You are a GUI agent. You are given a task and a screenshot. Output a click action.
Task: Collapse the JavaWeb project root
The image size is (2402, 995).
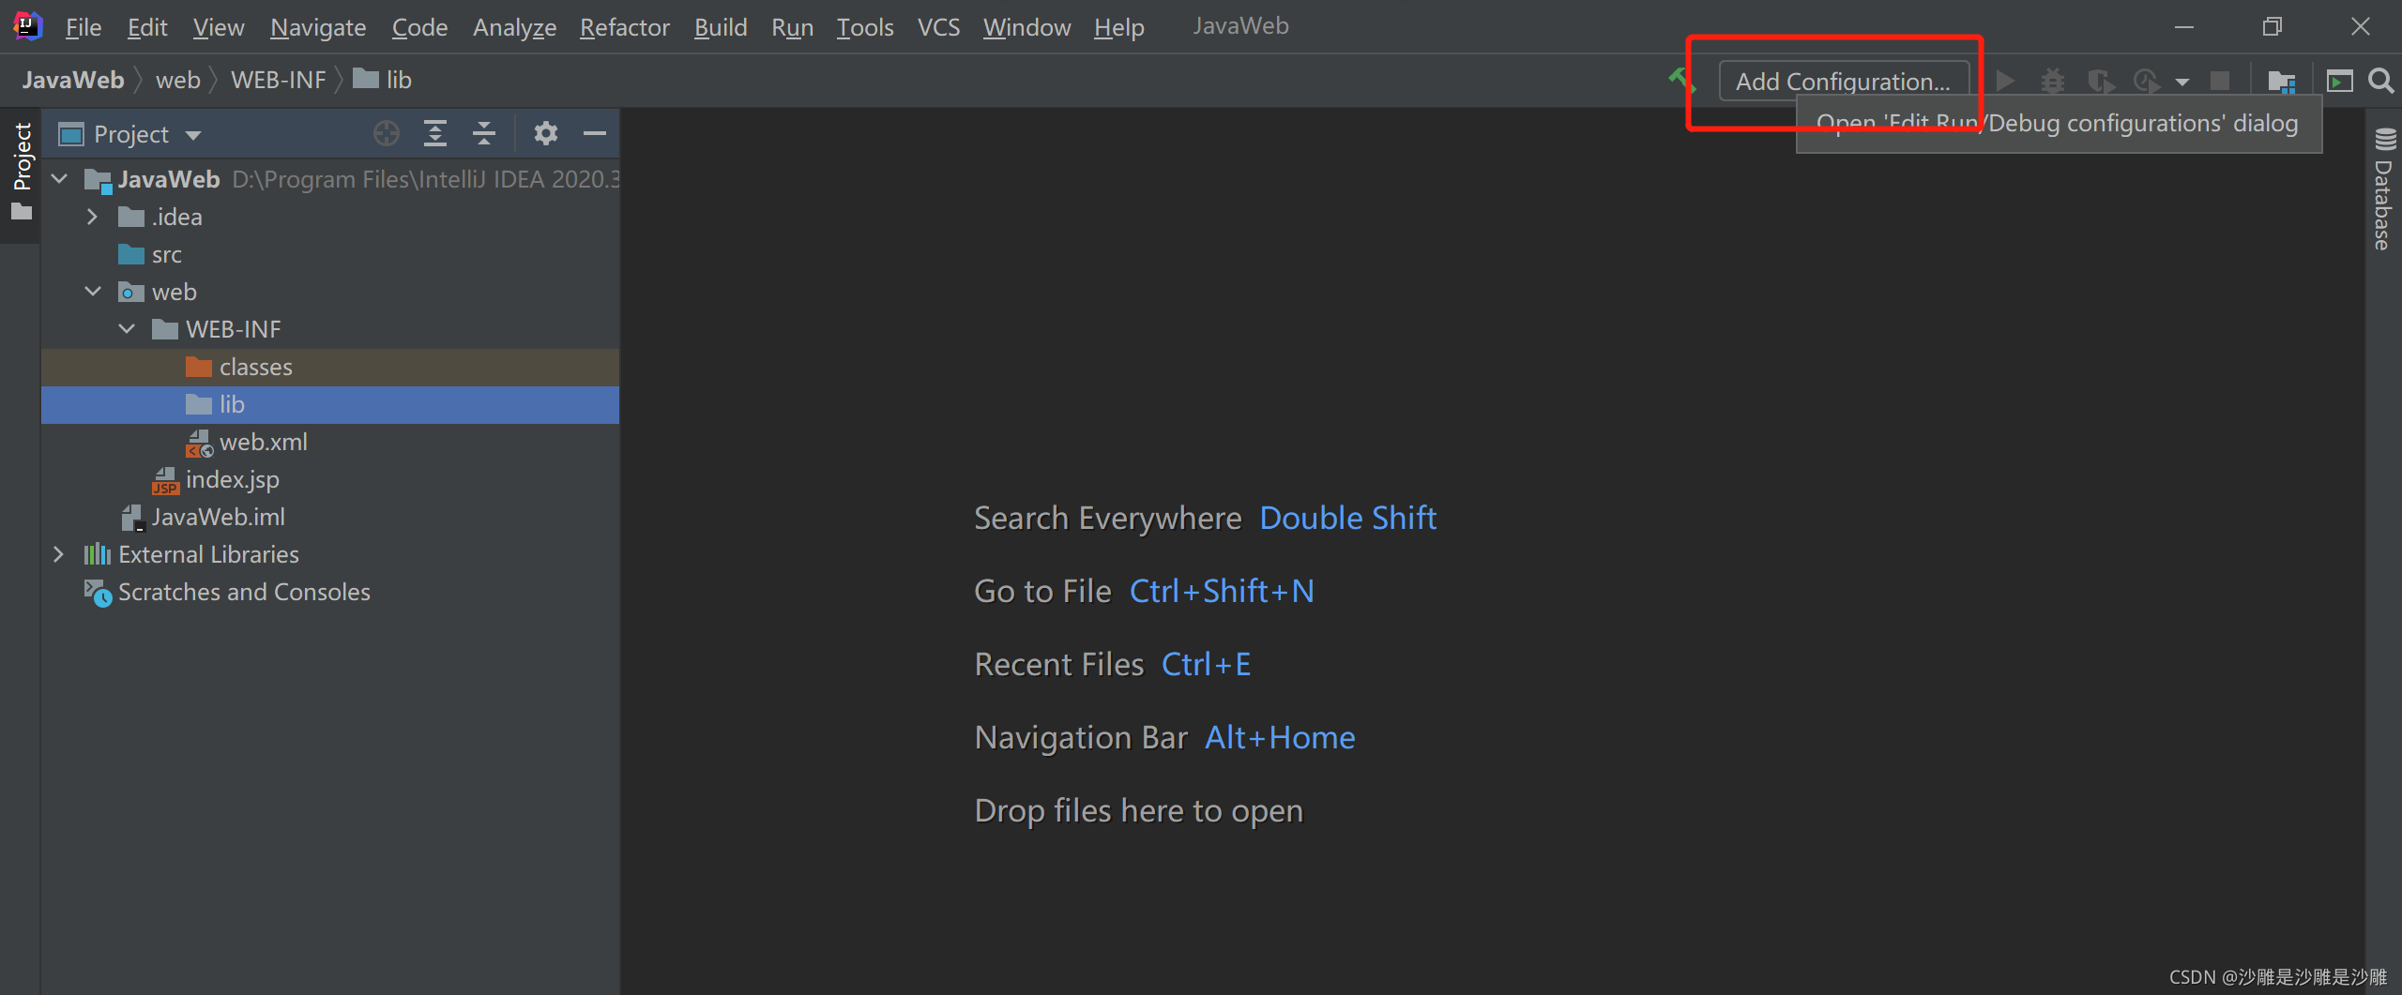[59, 179]
